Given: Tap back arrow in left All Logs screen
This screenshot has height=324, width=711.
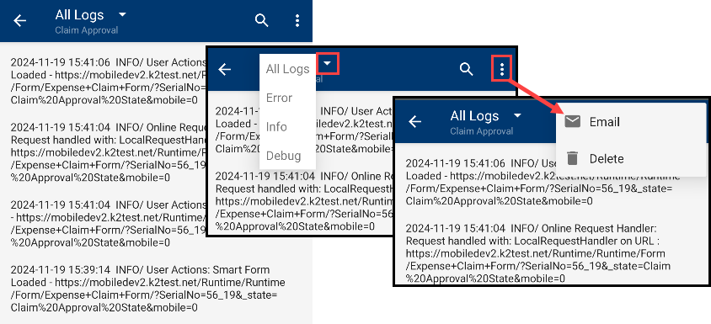Looking at the screenshot, I should click(19, 20).
